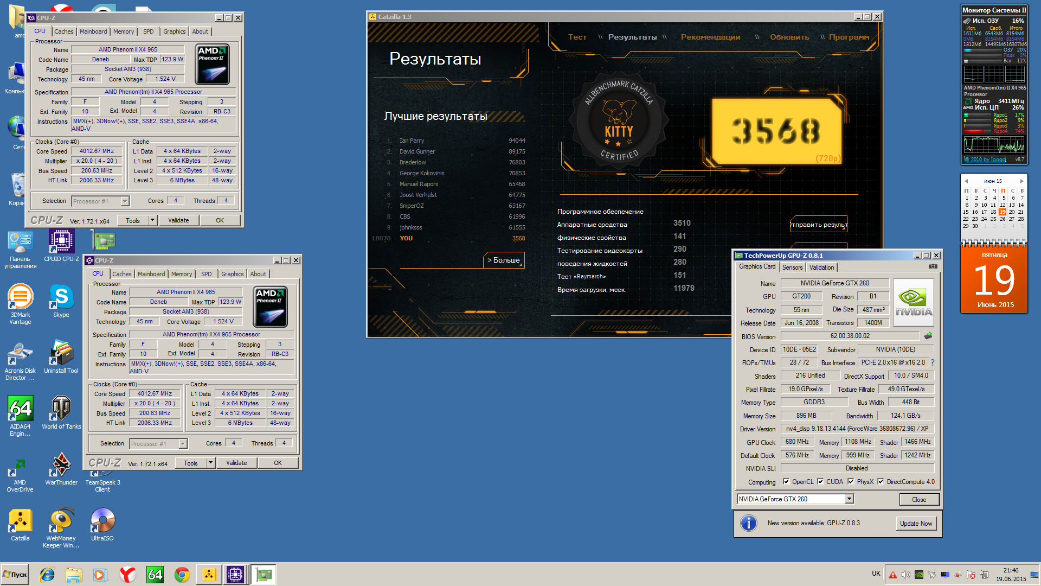Open Windows Explorer folder taskbar icon
Screen dimensions: 1041x586
click(x=73, y=575)
